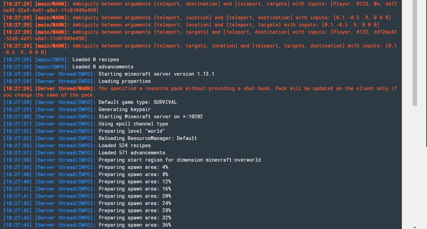Image resolution: width=427 pixels, height=229 pixels.
Task: Click the "Loading properties" log line
Action: click(77, 81)
